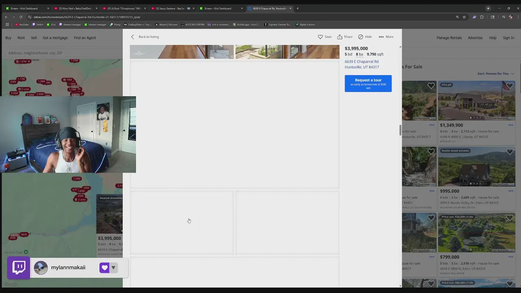Reload the page with the refresh icon

coord(21,17)
